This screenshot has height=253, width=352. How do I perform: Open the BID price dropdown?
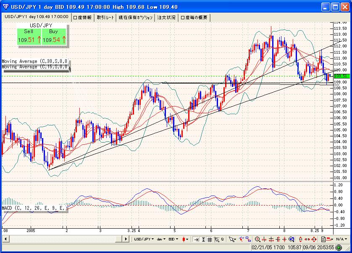coord(174,240)
